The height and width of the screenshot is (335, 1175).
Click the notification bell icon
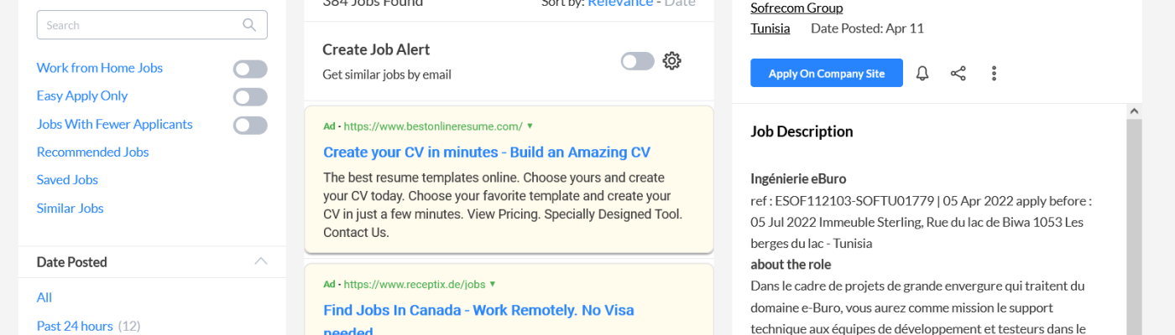coord(922,74)
